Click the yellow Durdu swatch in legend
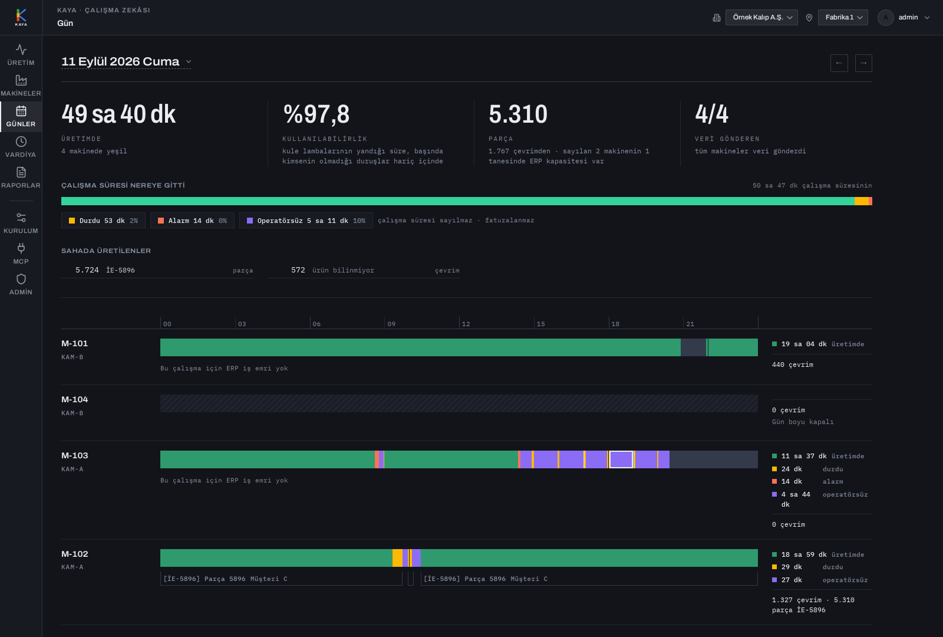The height and width of the screenshot is (637, 943). pos(72,221)
